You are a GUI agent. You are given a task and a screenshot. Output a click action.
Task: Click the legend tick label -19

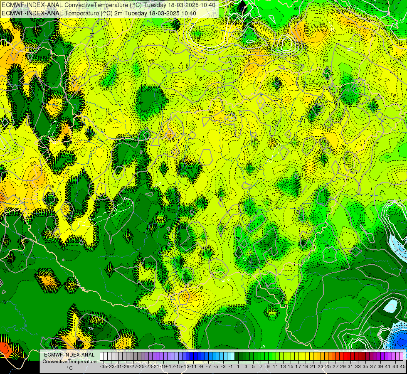(x=164, y=367)
